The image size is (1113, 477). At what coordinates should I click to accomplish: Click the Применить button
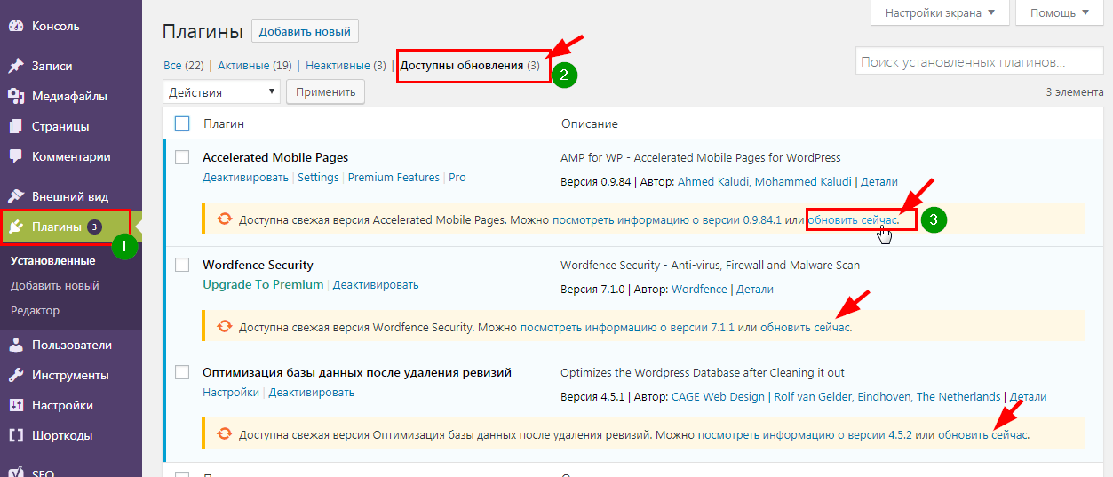(x=326, y=92)
